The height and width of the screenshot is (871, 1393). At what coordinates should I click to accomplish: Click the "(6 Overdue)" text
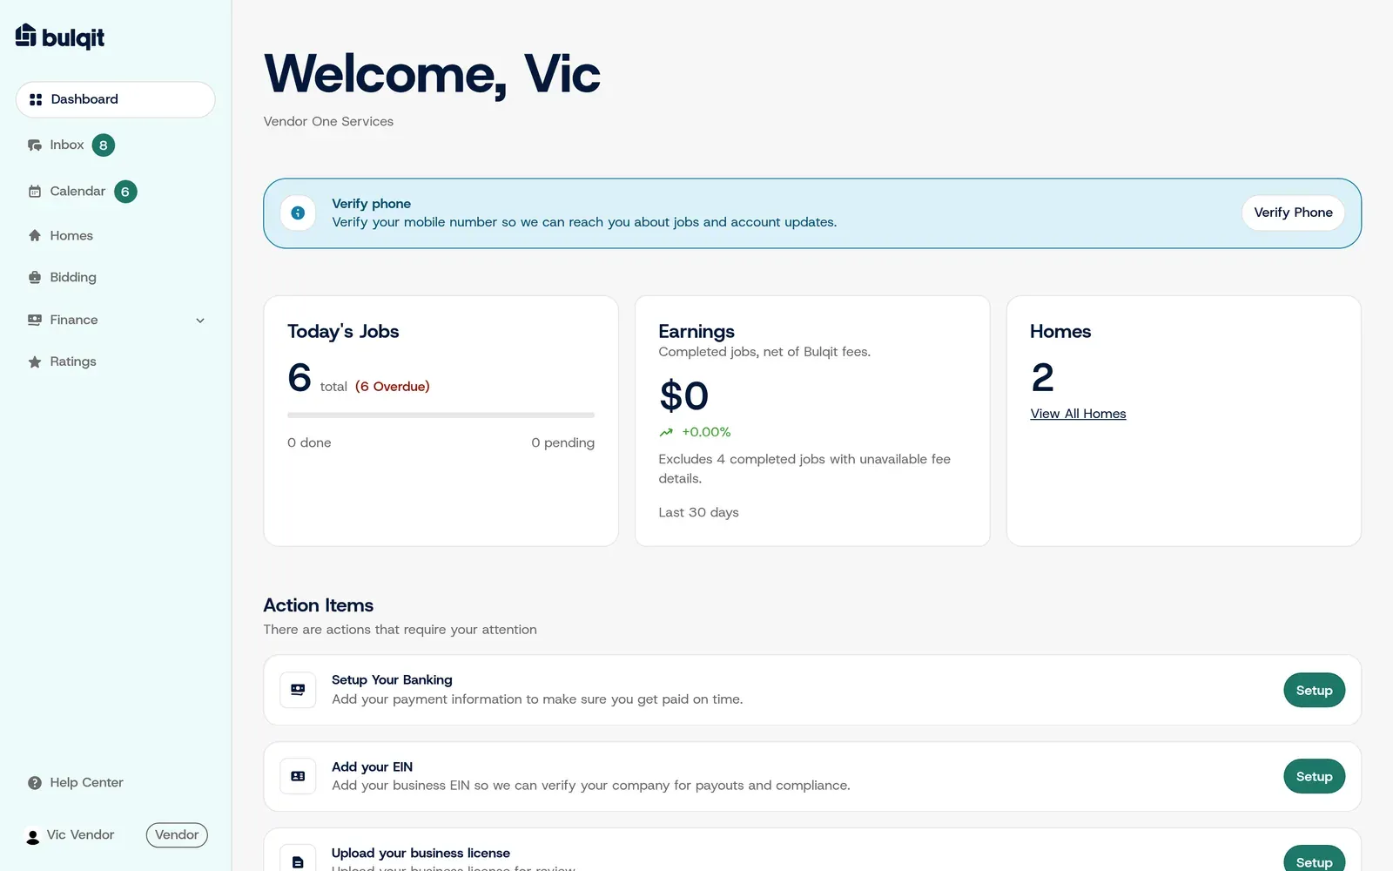[393, 387]
